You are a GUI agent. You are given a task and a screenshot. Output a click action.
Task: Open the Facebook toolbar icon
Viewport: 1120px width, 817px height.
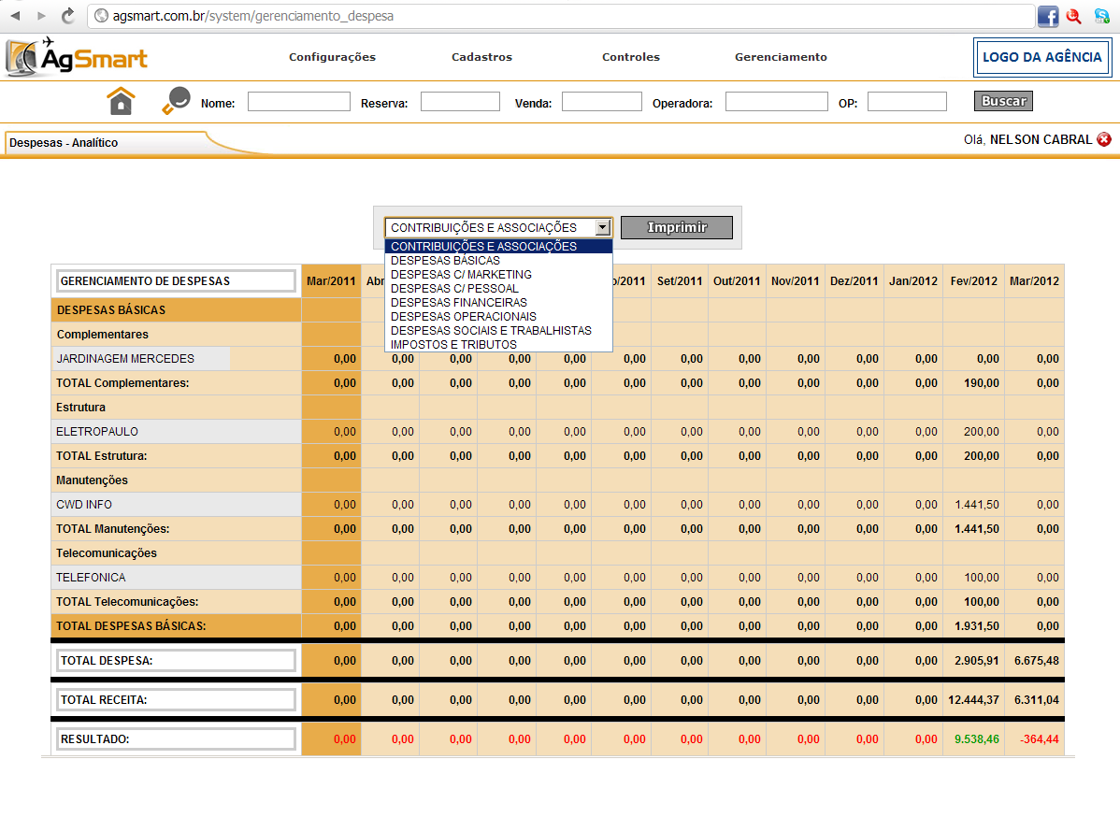pyautogui.click(x=1048, y=16)
